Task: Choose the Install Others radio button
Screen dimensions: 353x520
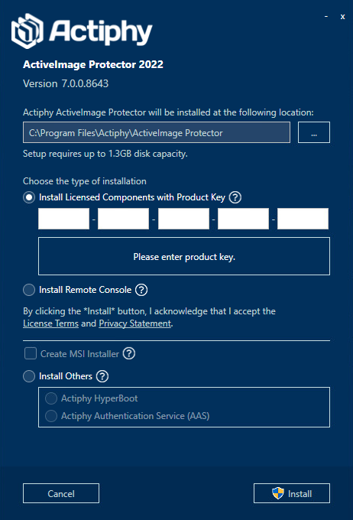Action: tap(29, 376)
